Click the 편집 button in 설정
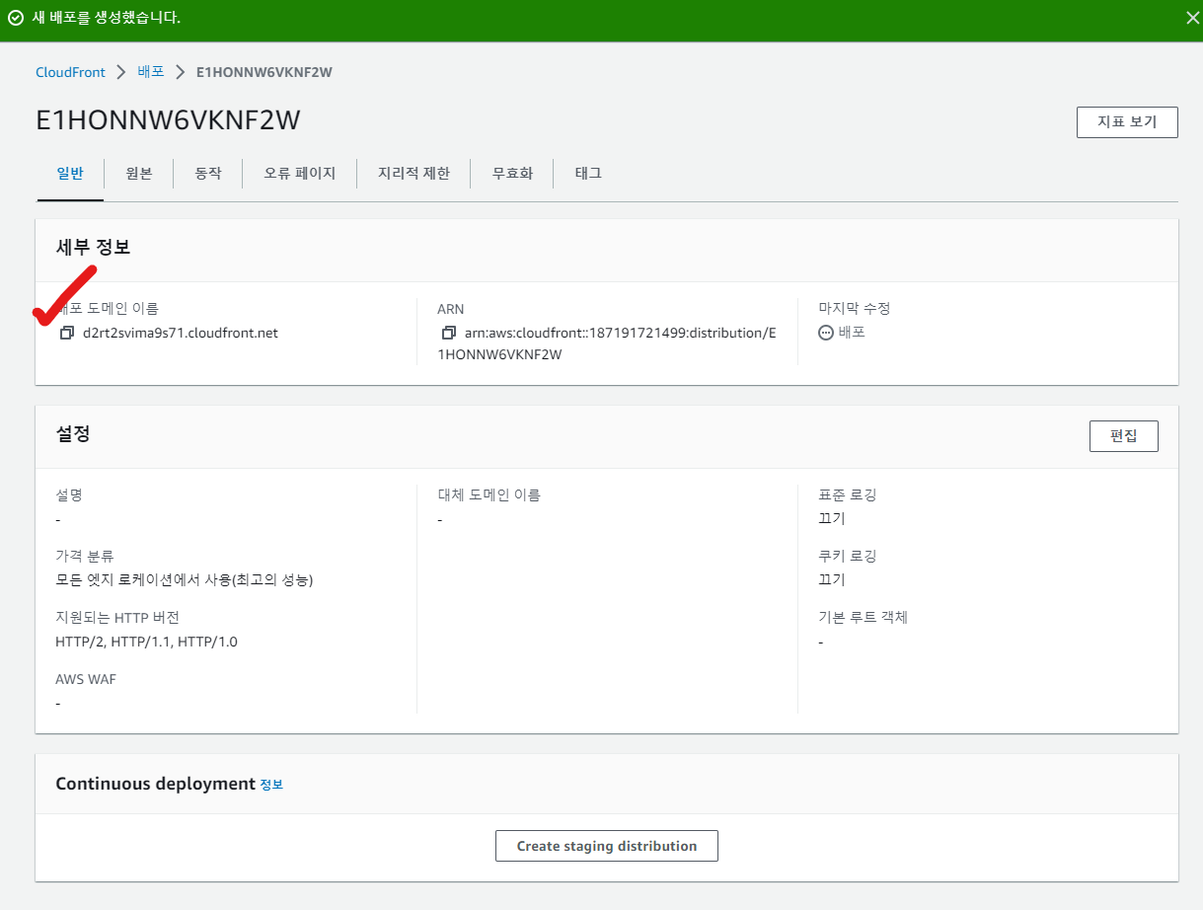 click(1124, 436)
